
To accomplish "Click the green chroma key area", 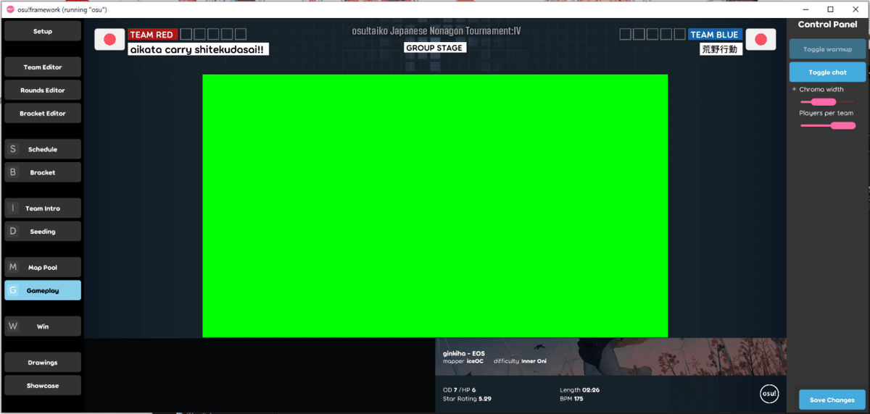I will pyautogui.click(x=435, y=206).
